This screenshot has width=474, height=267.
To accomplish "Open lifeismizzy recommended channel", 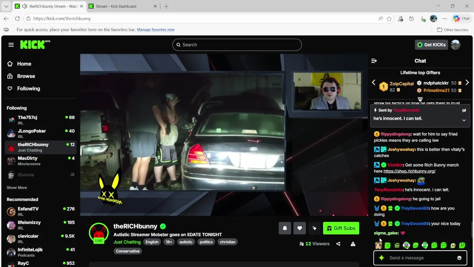I will point(41,225).
